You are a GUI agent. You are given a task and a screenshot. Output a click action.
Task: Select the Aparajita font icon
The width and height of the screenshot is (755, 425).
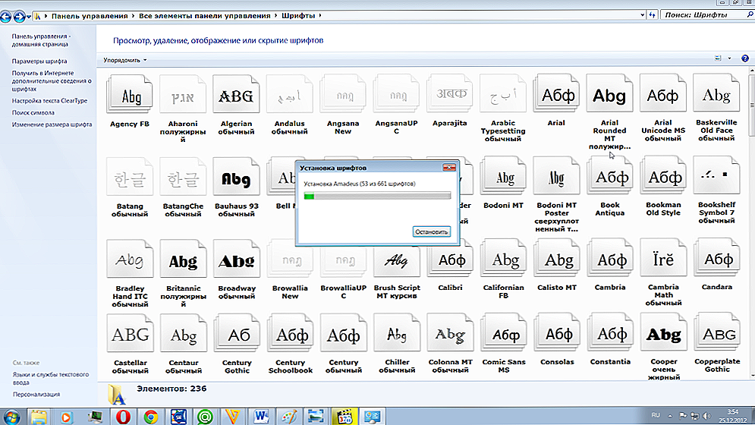point(449,93)
